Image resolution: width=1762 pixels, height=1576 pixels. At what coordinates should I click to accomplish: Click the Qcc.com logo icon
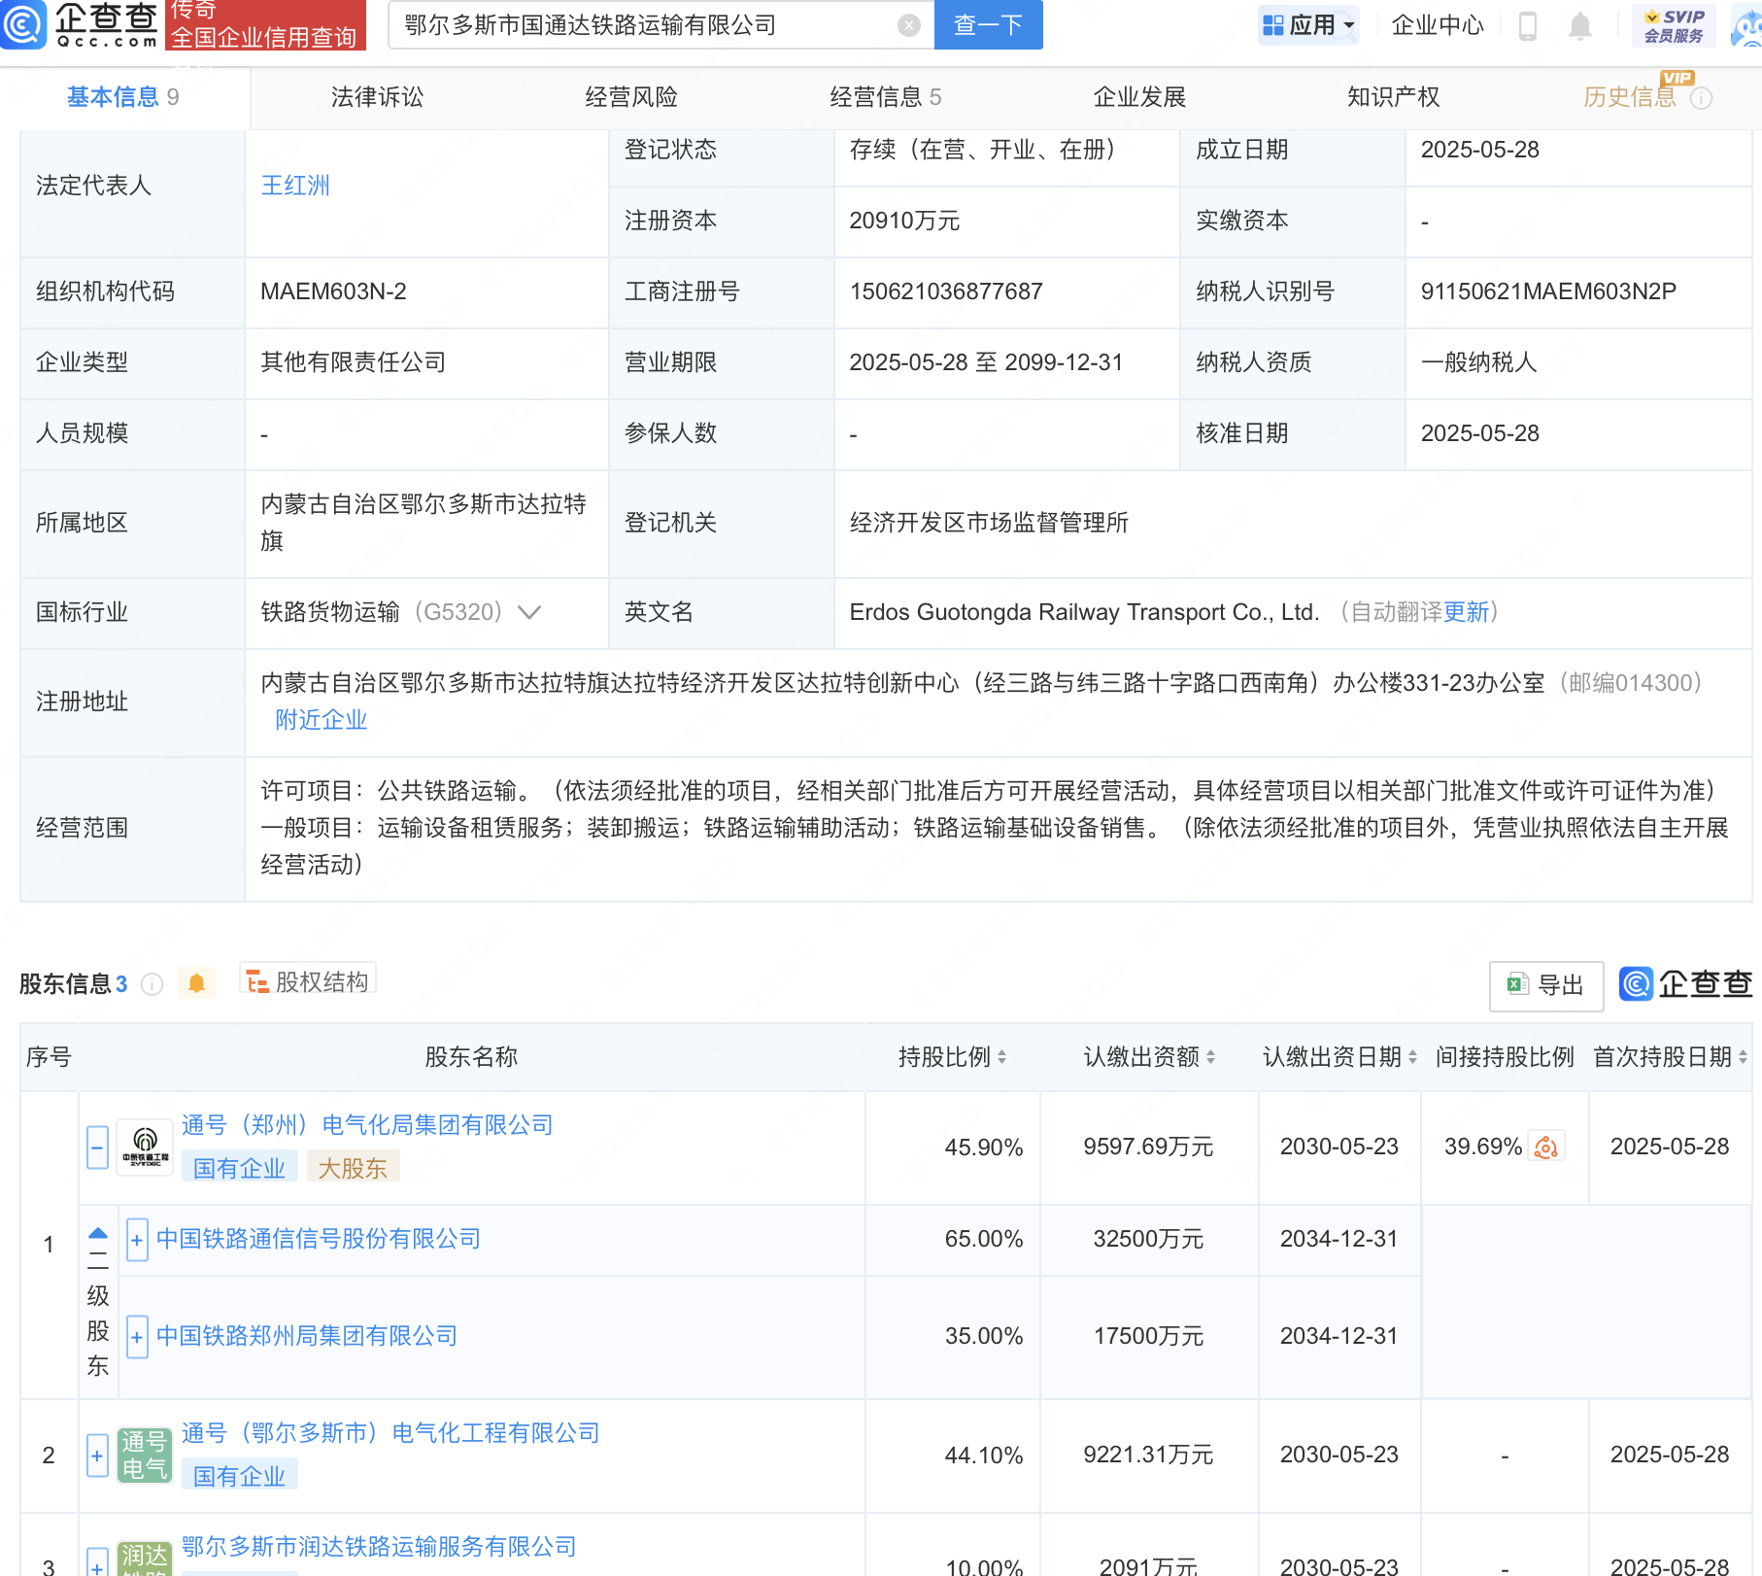click(23, 24)
